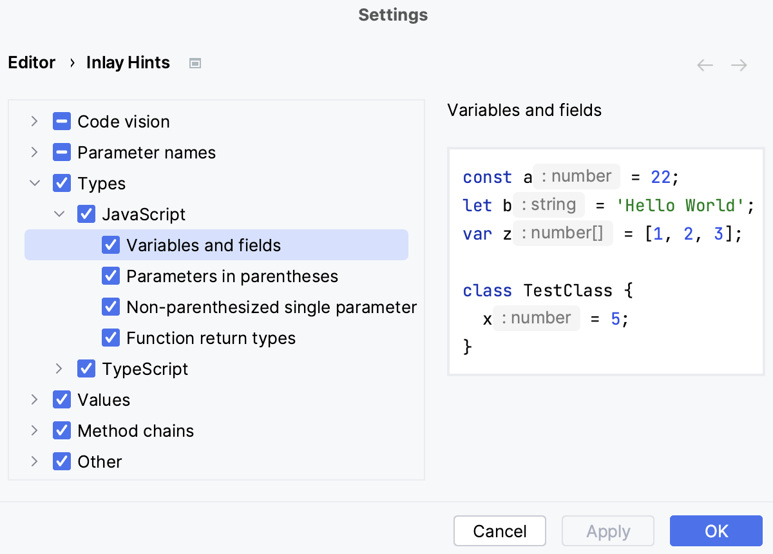Image resolution: width=773 pixels, height=554 pixels.
Task: Select Non-parenthesized single parameter item
Action: point(271,307)
